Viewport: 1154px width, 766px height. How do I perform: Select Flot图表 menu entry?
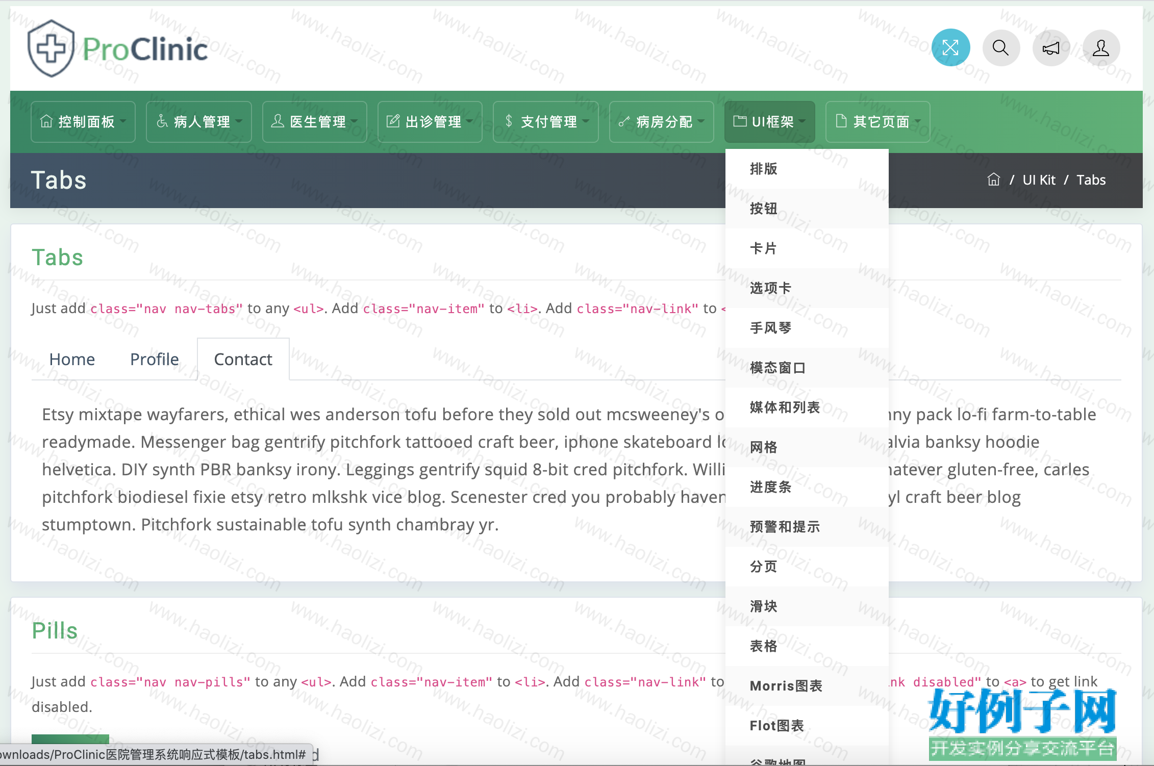(807, 726)
